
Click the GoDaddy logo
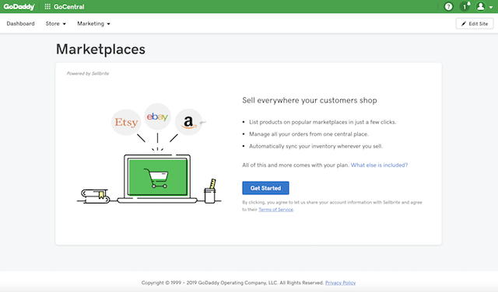pyautogui.click(x=19, y=7)
